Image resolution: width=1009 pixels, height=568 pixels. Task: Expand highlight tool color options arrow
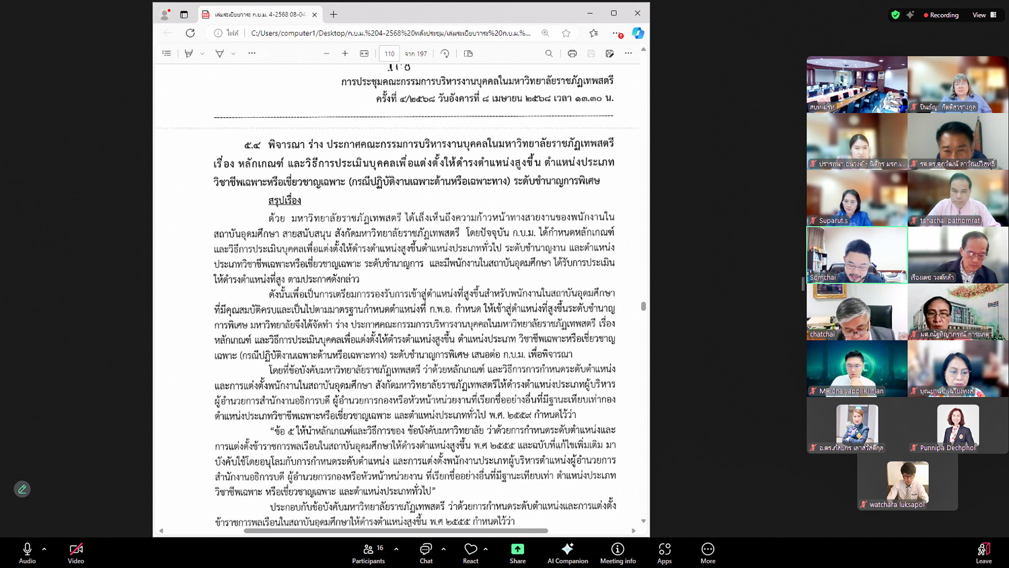[202, 54]
